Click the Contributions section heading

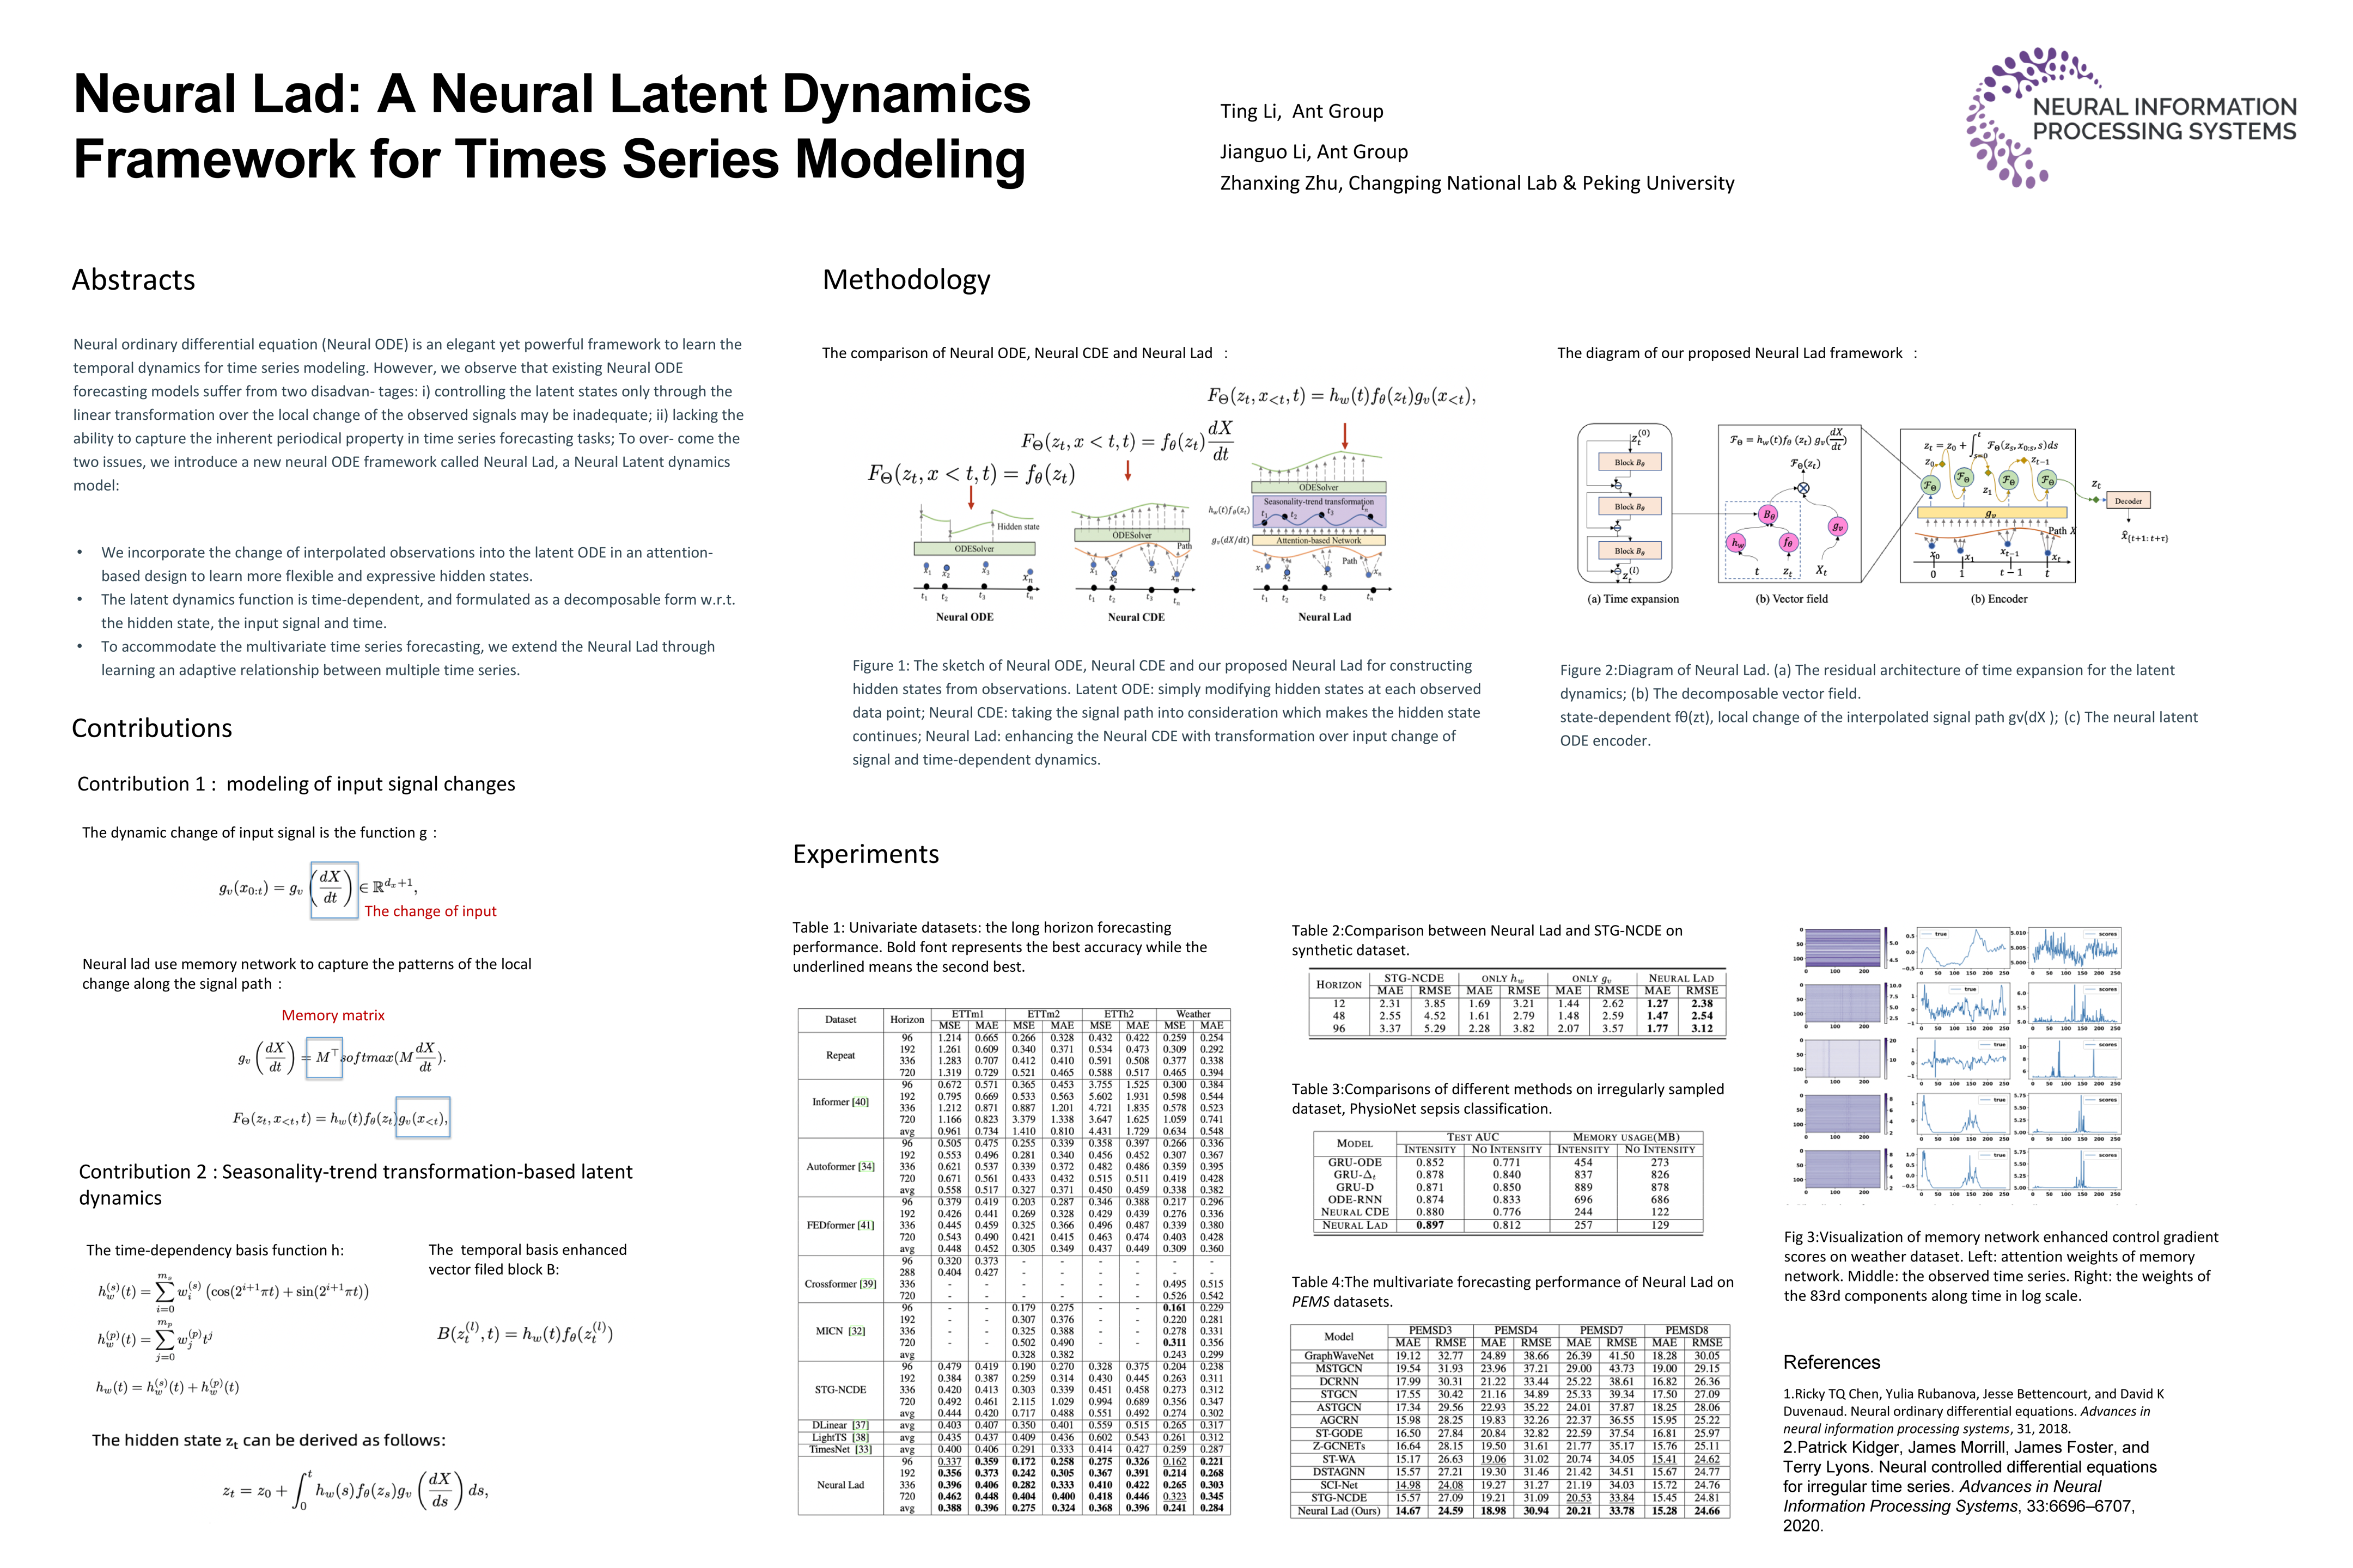click(151, 728)
